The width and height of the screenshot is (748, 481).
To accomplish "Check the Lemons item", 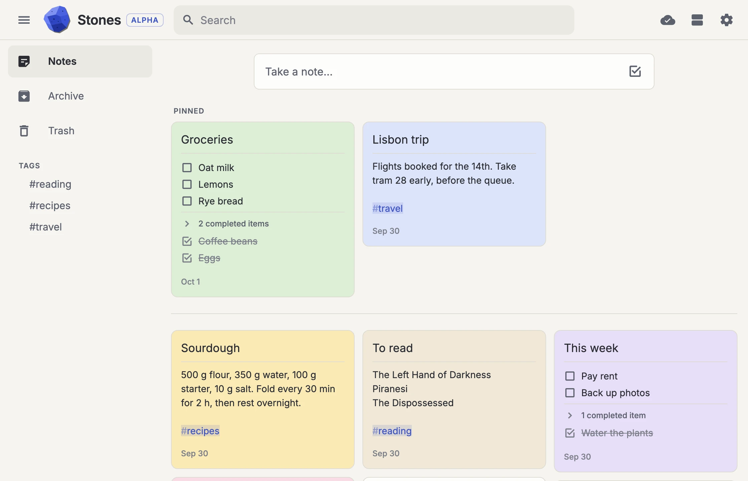I will pyautogui.click(x=187, y=184).
